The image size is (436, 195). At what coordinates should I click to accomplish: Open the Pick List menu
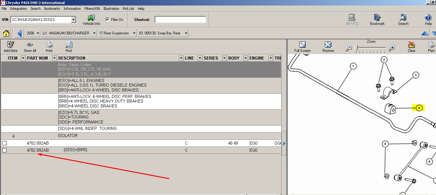tap(128, 9)
